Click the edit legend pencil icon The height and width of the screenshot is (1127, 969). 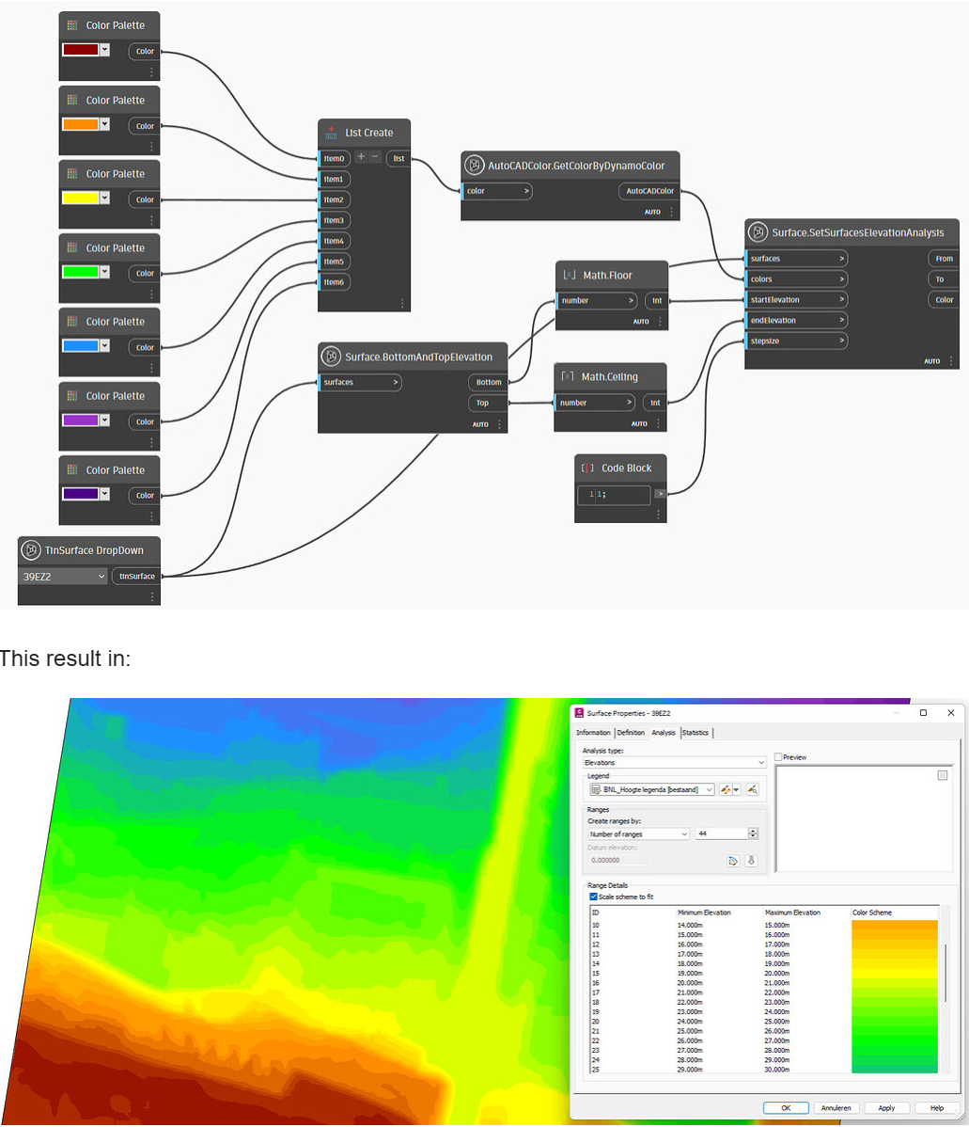click(725, 789)
